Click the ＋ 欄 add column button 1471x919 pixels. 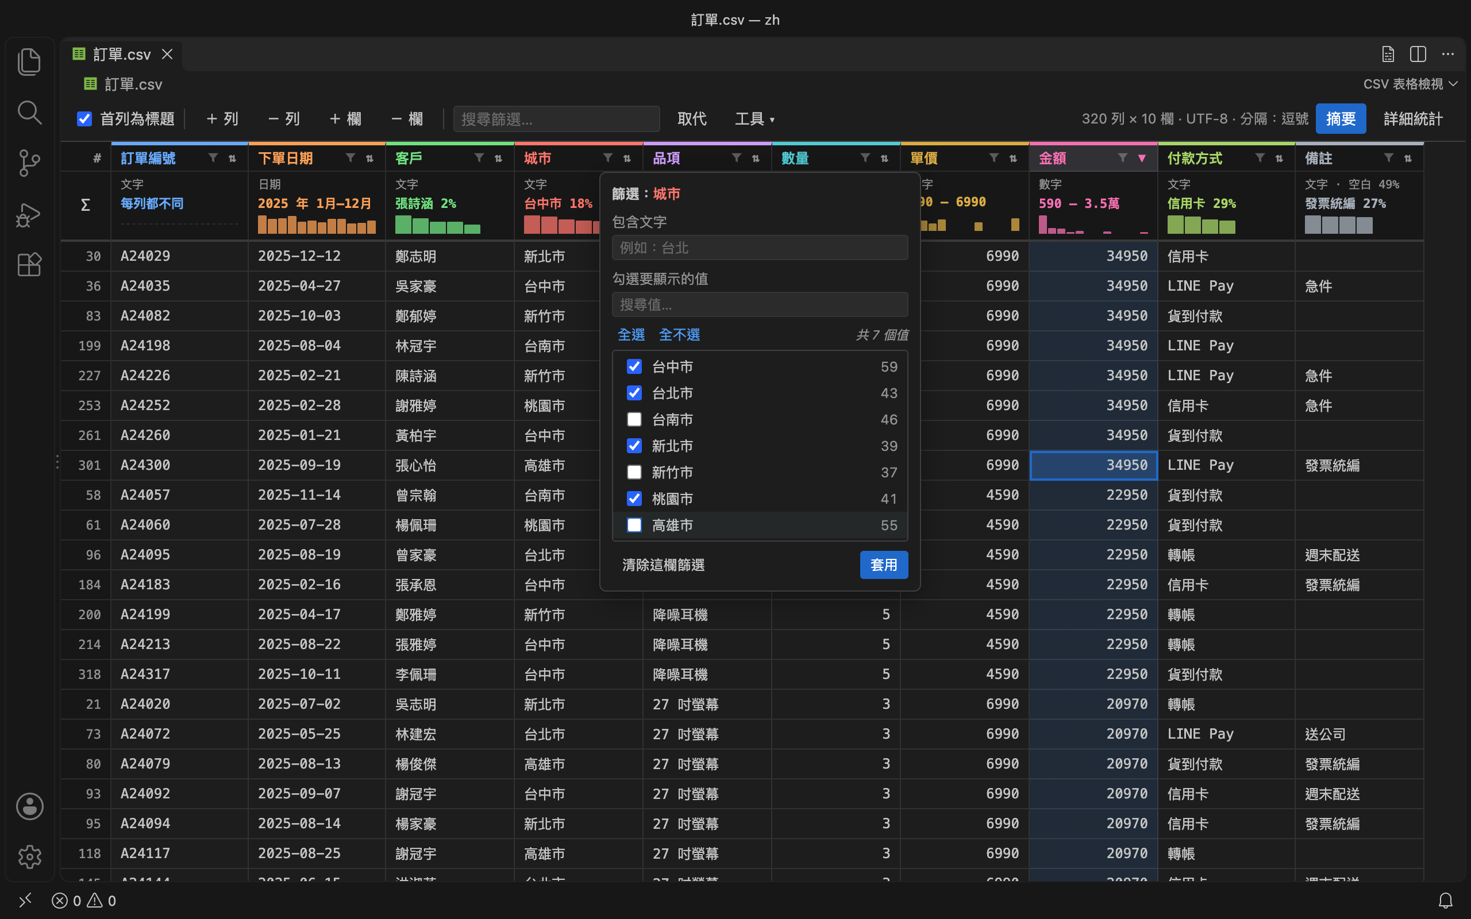pyautogui.click(x=345, y=118)
